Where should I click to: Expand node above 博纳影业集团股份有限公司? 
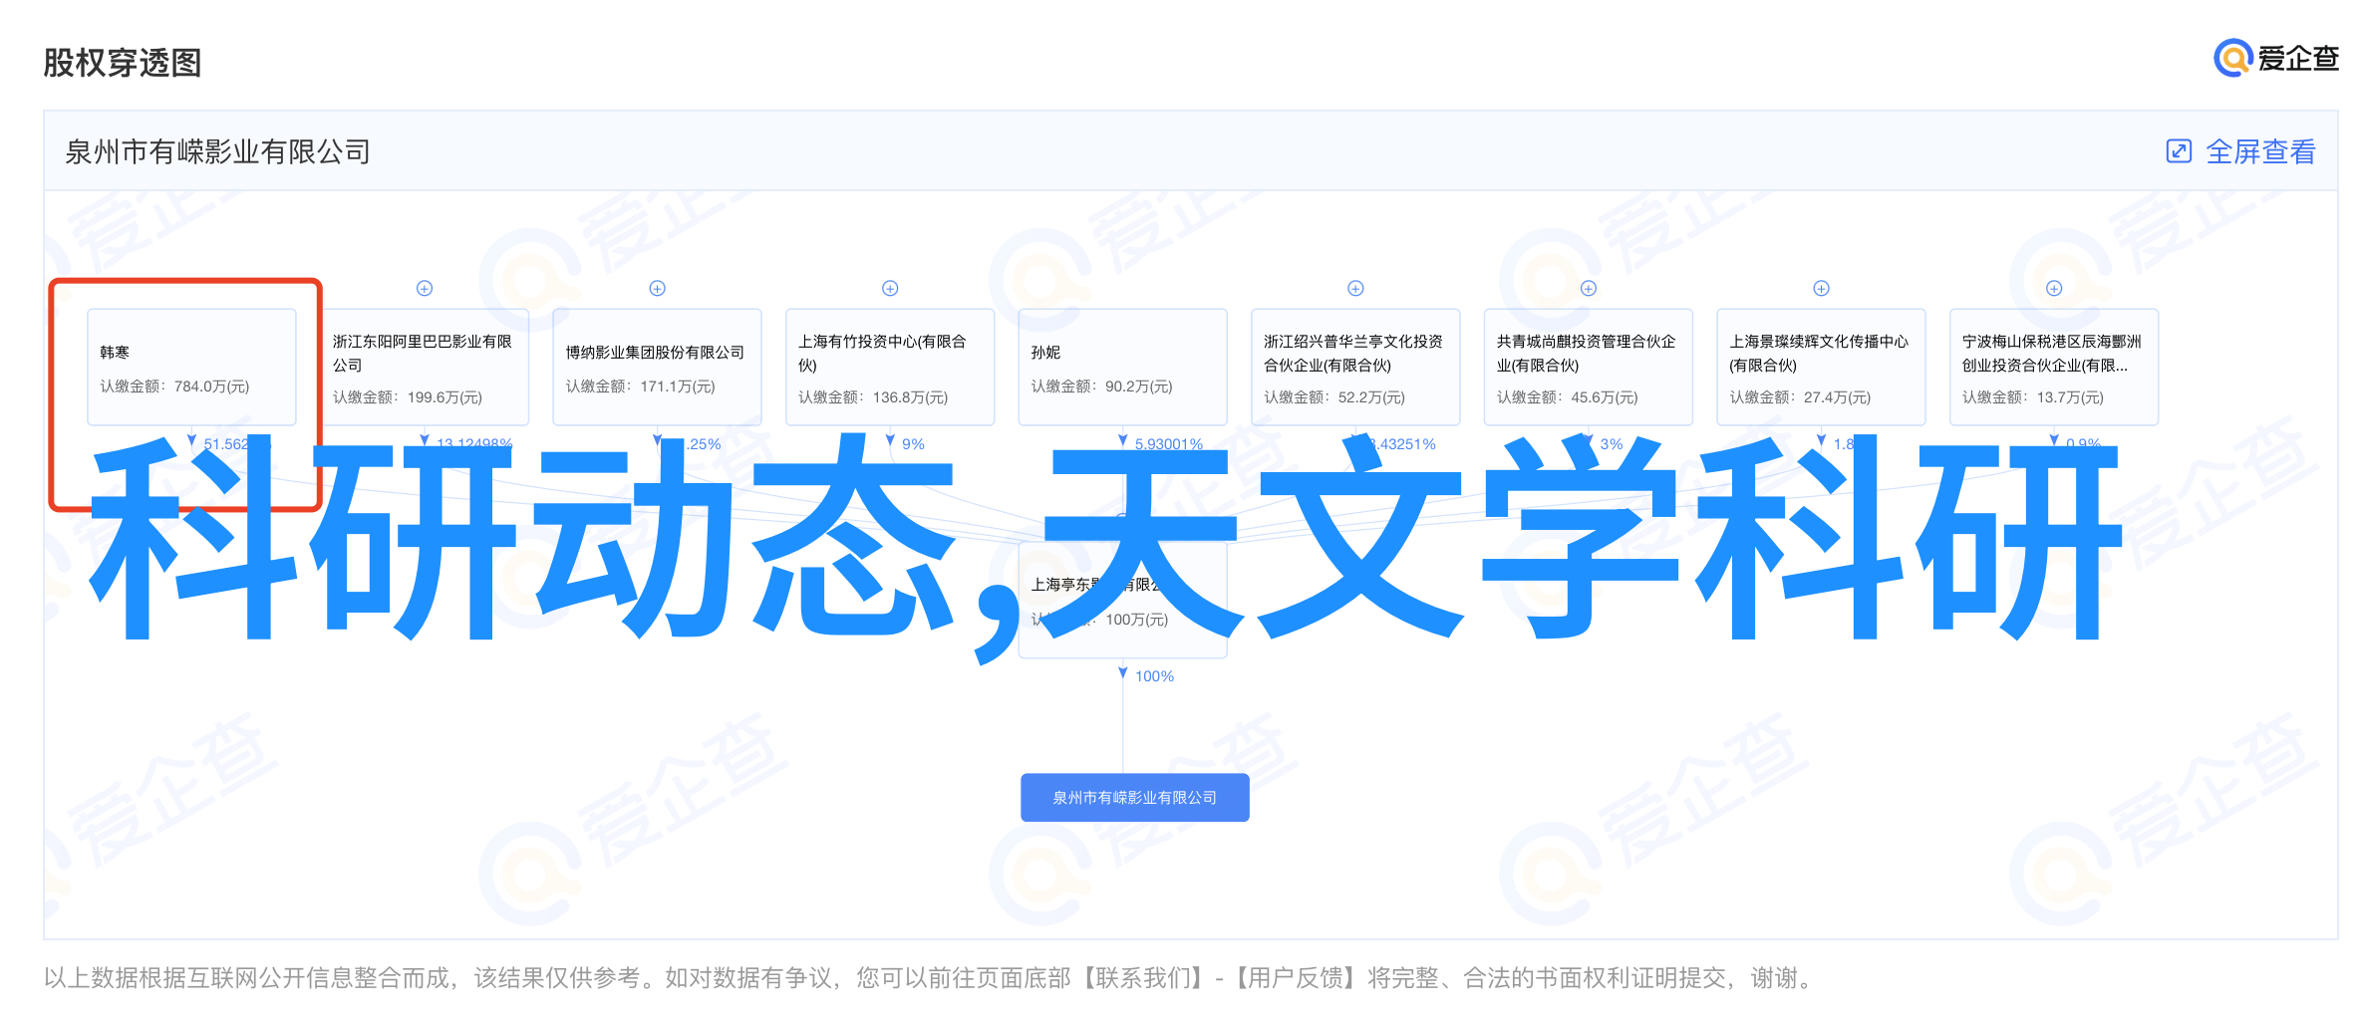click(658, 289)
